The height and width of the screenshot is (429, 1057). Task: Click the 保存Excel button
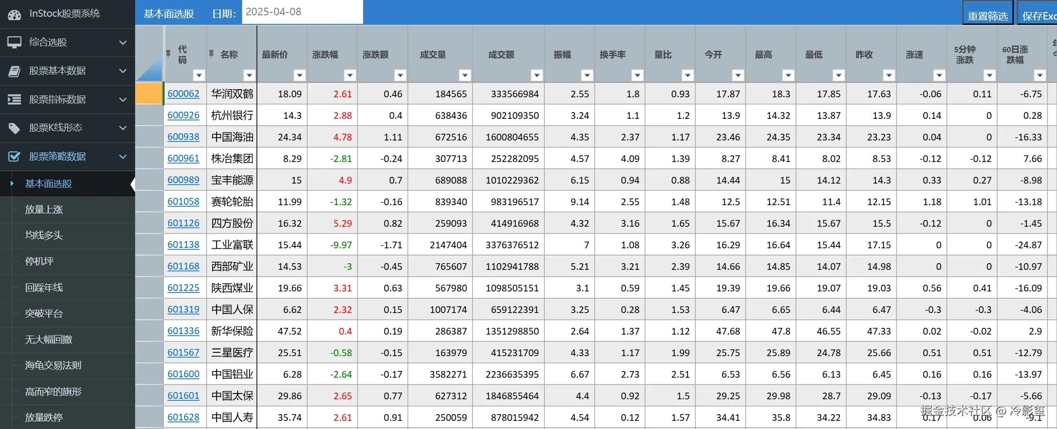coord(1038,13)
